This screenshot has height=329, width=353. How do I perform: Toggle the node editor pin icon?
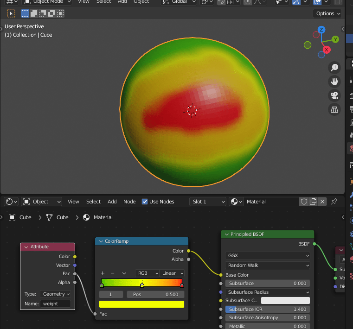[x=334, y=202]
